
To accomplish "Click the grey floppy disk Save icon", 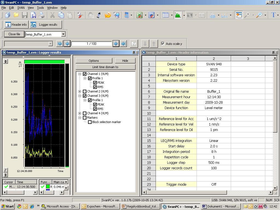I will pos(25,15).
